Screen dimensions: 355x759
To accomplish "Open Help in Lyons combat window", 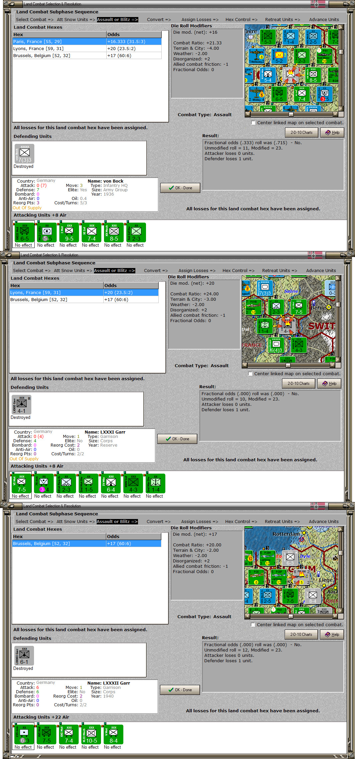I will click(x=329, y=384).
